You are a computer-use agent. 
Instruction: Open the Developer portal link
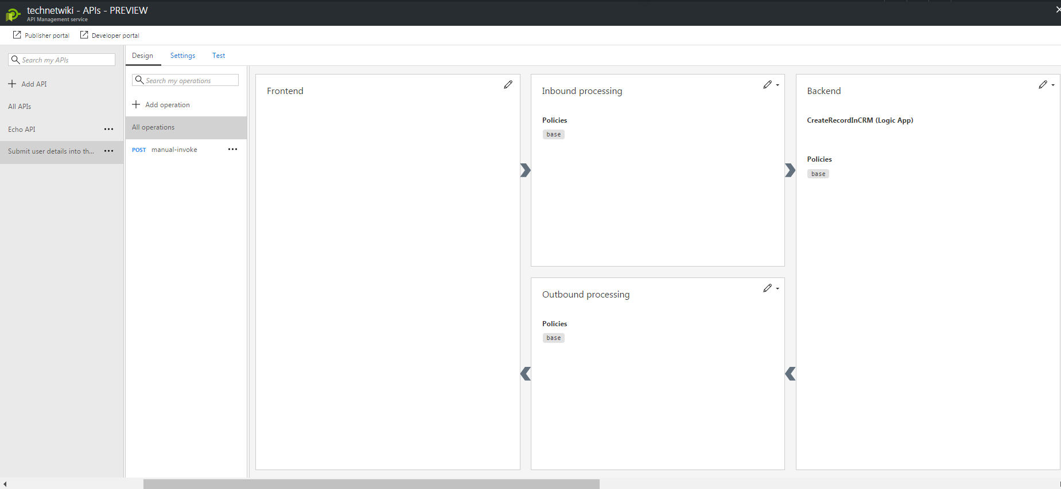110,36
